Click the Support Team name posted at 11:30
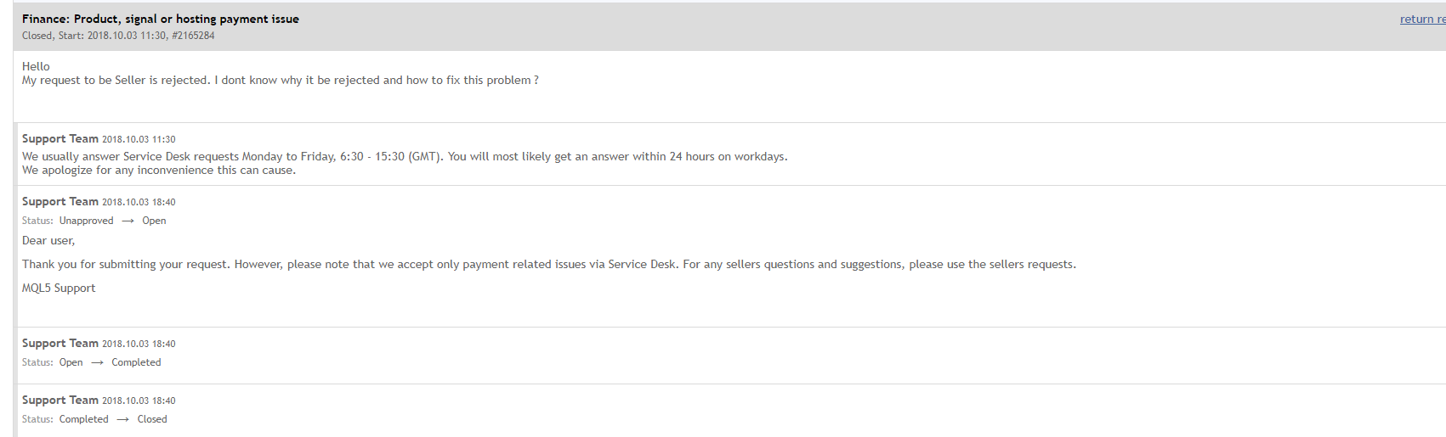This screenshot has height=437, width=1446. point(60,139)
